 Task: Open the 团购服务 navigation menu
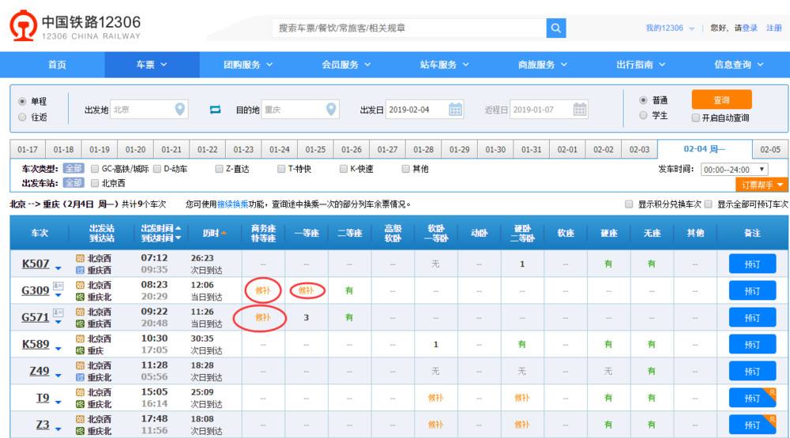[248, 65]
